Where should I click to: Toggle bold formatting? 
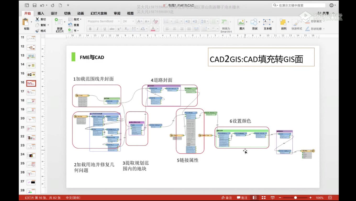pos(90,29)
